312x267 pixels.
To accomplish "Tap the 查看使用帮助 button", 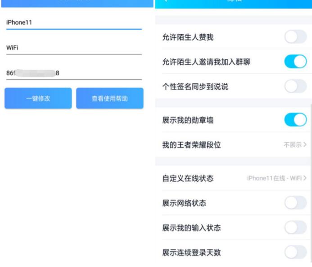I will click(110, 98).
